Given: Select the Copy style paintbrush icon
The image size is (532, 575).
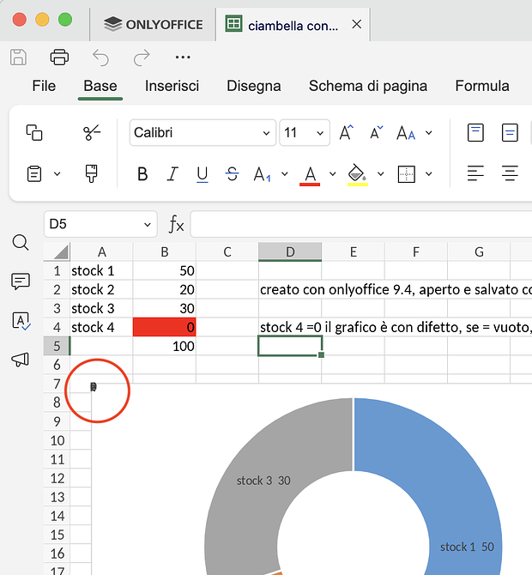Looking at the screenshot, I should 92,174.
